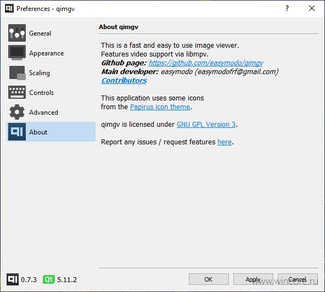Click the qimgv version logo at bottom
325x292 pixels.
click(13, 279)
